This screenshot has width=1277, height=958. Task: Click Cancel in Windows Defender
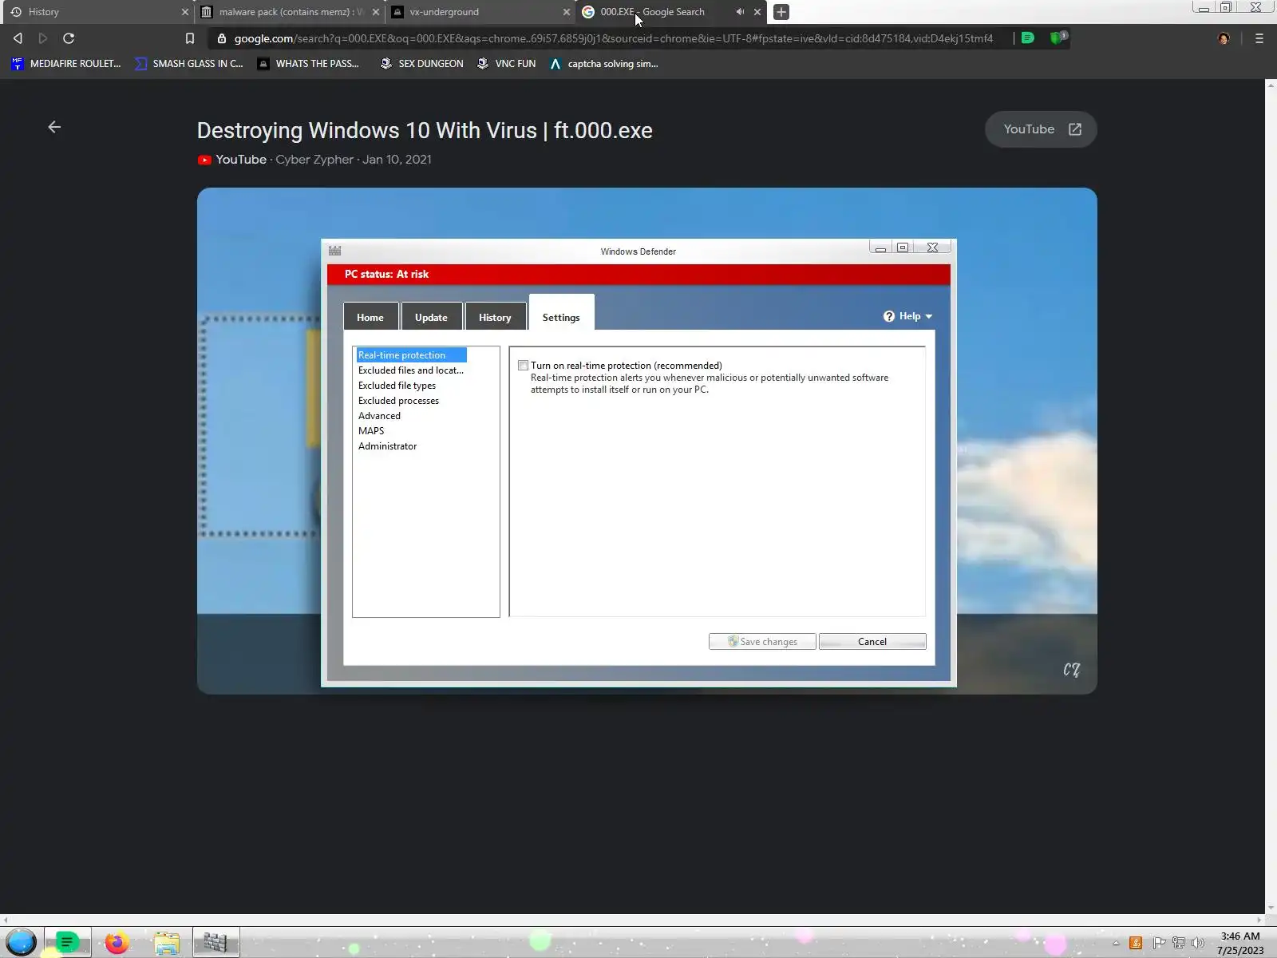(x=872, y=642)
